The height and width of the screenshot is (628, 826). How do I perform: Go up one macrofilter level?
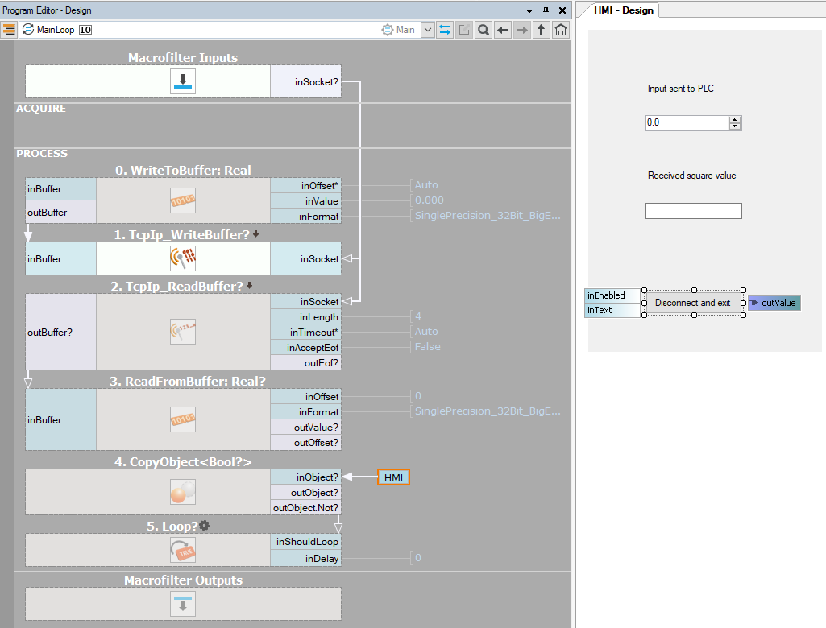[x=542, y=30]
